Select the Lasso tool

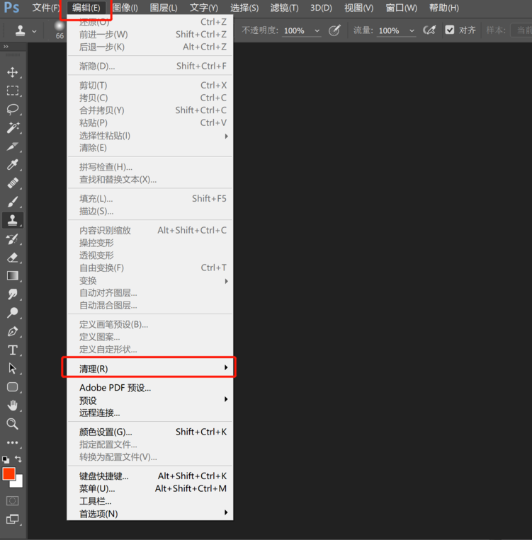click(13, 109)
